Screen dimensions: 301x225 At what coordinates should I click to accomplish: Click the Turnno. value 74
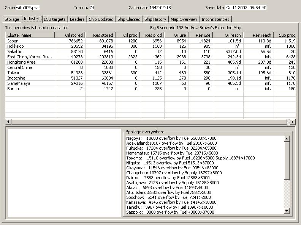coord(92,8)
